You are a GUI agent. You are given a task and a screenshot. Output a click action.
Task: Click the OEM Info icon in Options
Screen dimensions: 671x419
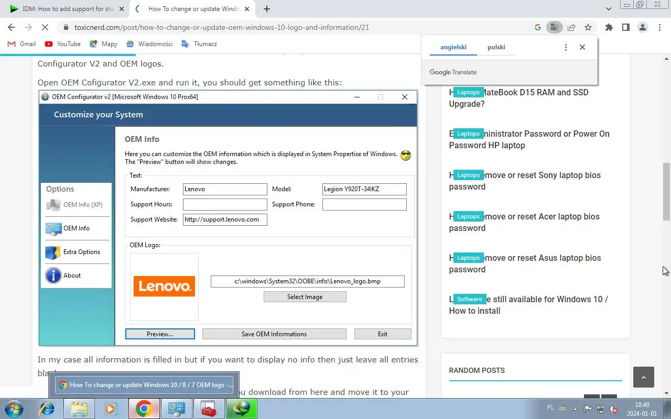53,228
